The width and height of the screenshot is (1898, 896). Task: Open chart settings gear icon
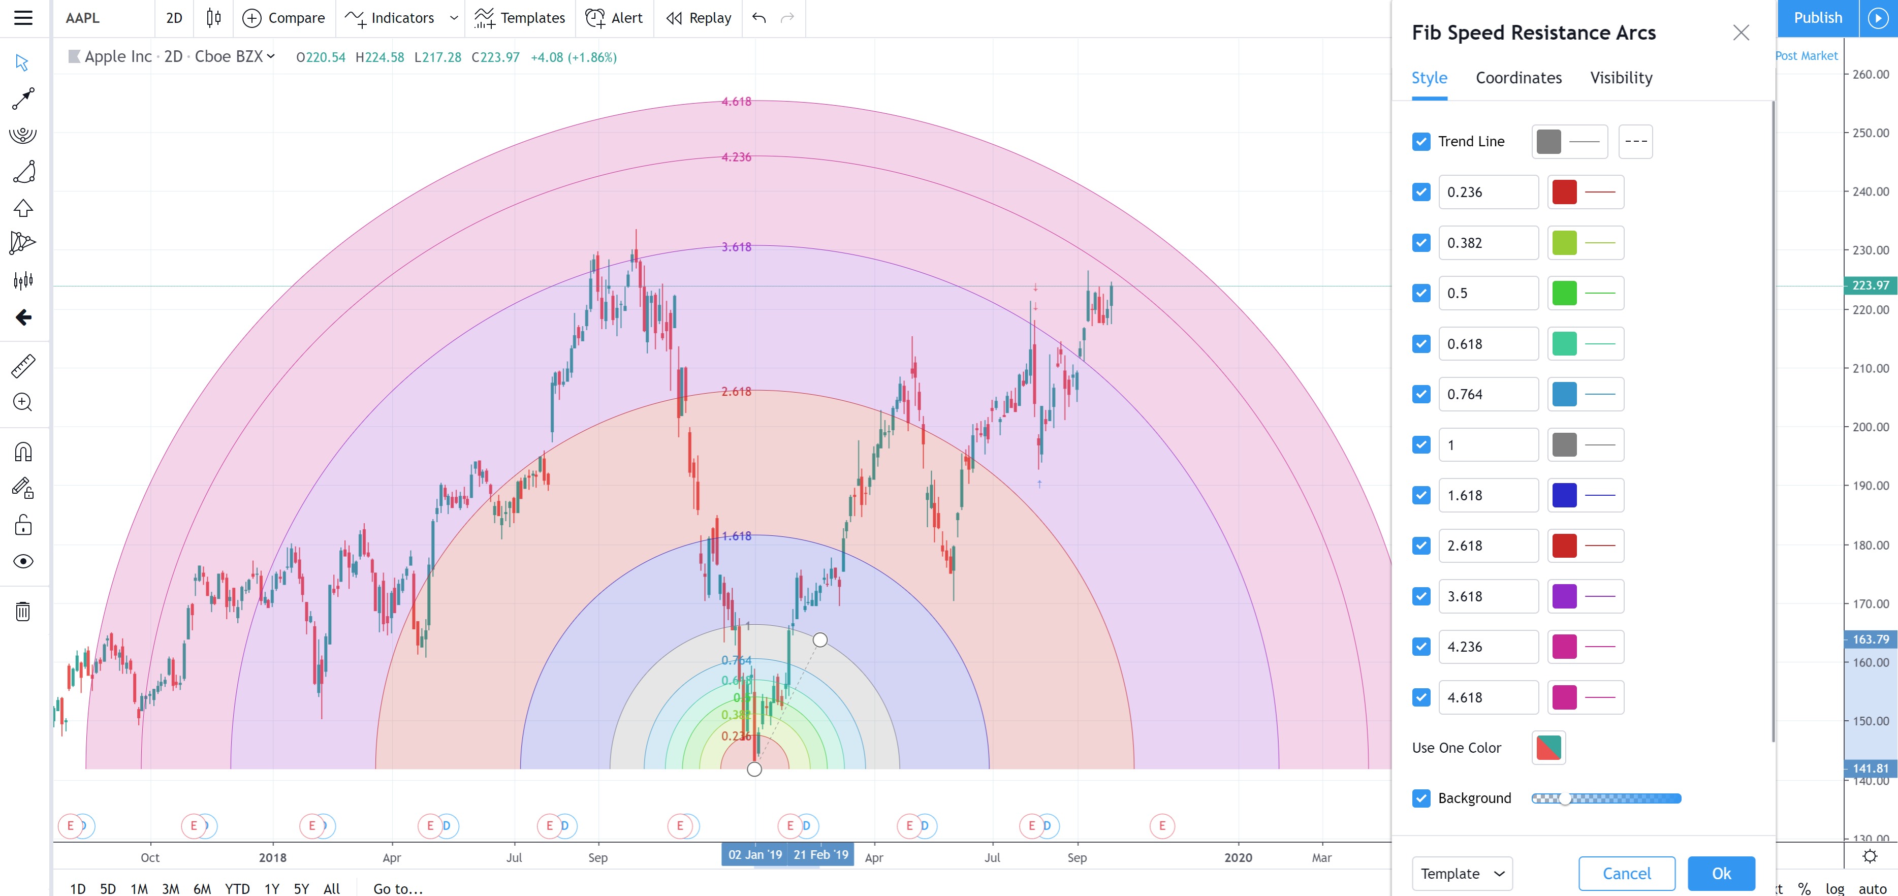1869,856
